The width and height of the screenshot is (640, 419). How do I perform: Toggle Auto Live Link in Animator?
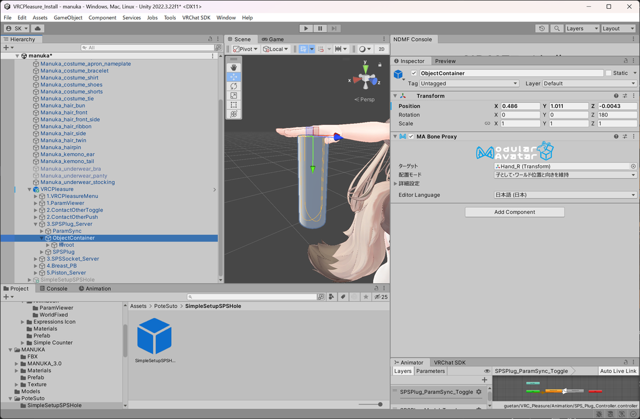tap(618, 371)
